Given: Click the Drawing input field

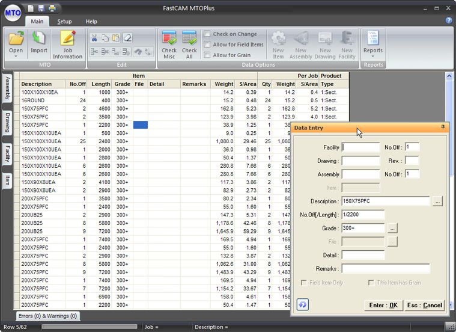Looking at the screenshot, I should point(360,161).
